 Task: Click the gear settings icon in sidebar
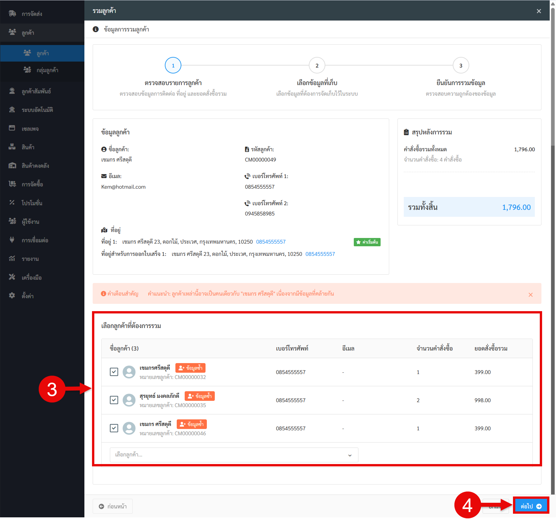click(x=12, y=296)
